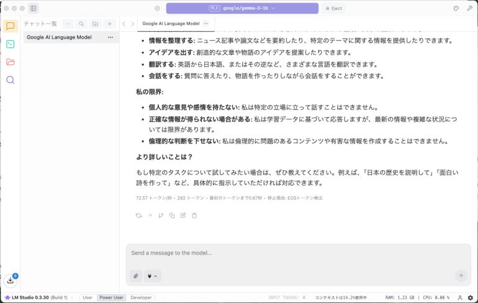This screenshot has width=478, height=303.
Task: Open the My Models folder icon
Action: (x=10, y=62)
